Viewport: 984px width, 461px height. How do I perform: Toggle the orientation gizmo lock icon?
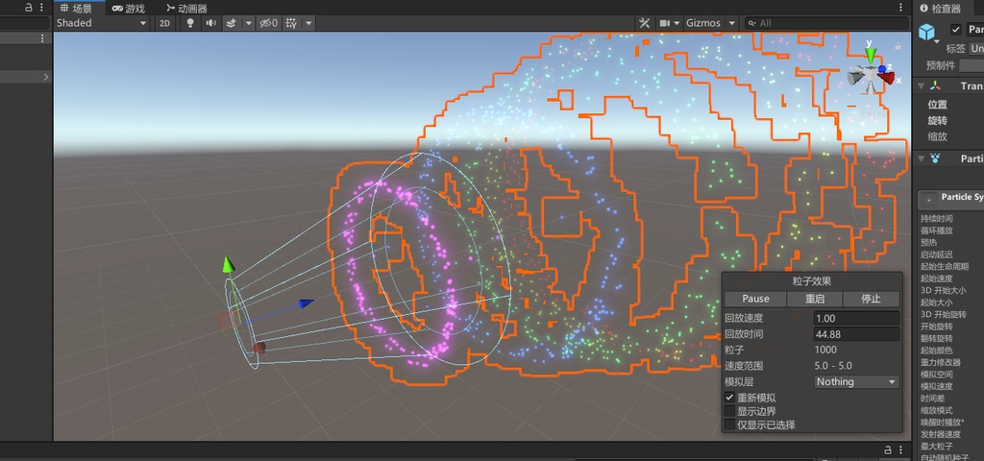[x=898, y=46]
